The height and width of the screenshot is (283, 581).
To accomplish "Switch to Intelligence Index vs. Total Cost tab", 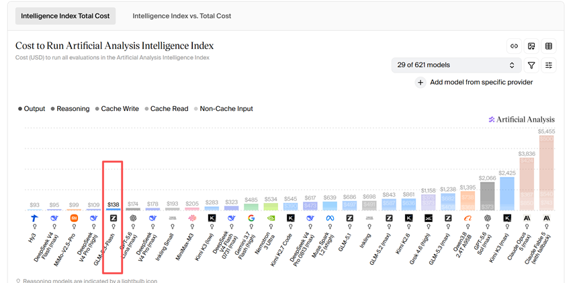I will pyautogui.click(x=181, y=16).
